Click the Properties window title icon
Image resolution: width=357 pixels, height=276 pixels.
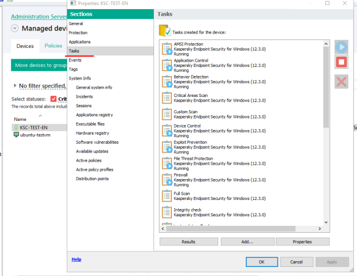73,3
